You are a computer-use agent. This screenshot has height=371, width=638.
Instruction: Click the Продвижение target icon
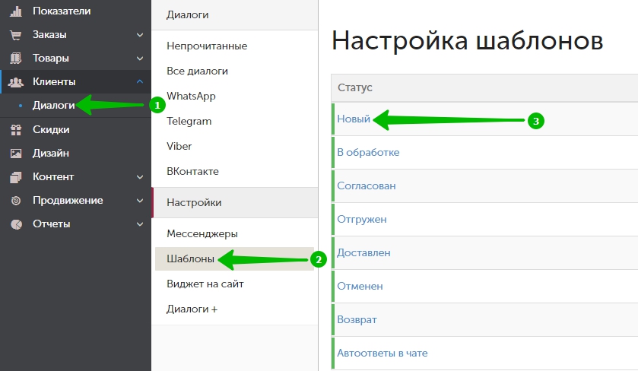pos(15,201)
